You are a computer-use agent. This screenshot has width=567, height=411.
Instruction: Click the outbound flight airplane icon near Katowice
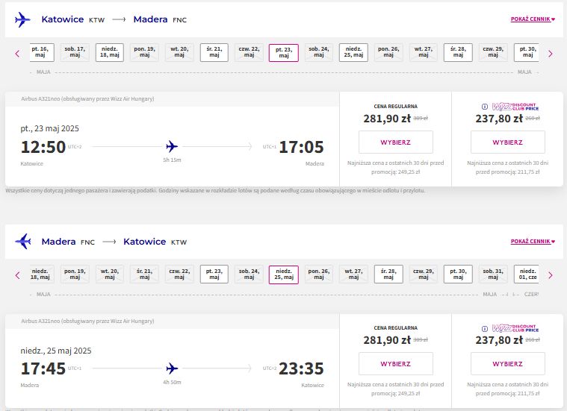coord(22,19)
